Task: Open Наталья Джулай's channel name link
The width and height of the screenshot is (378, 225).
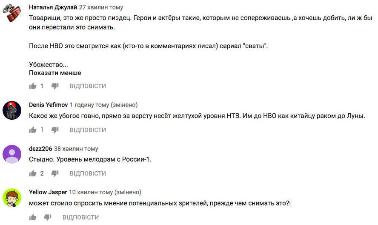Action: coord(53,7)
